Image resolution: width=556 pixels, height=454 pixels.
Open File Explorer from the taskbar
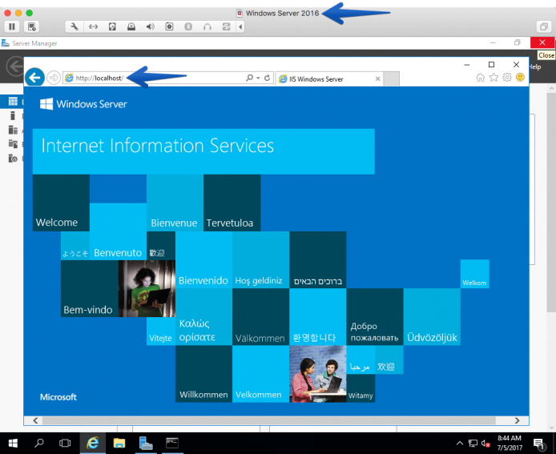[x=119, y=443]
